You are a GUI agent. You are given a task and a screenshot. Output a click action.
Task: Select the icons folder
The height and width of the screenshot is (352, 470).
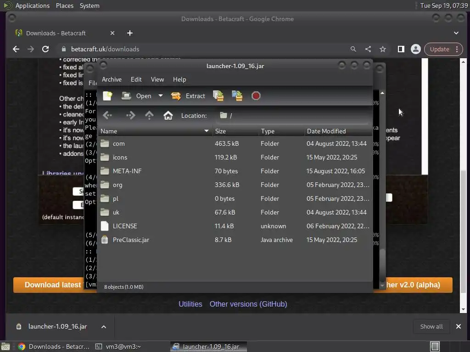(235, 158)
